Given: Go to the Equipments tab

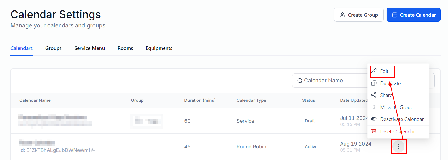Looking at the screenshot, I should click(159, 48).
